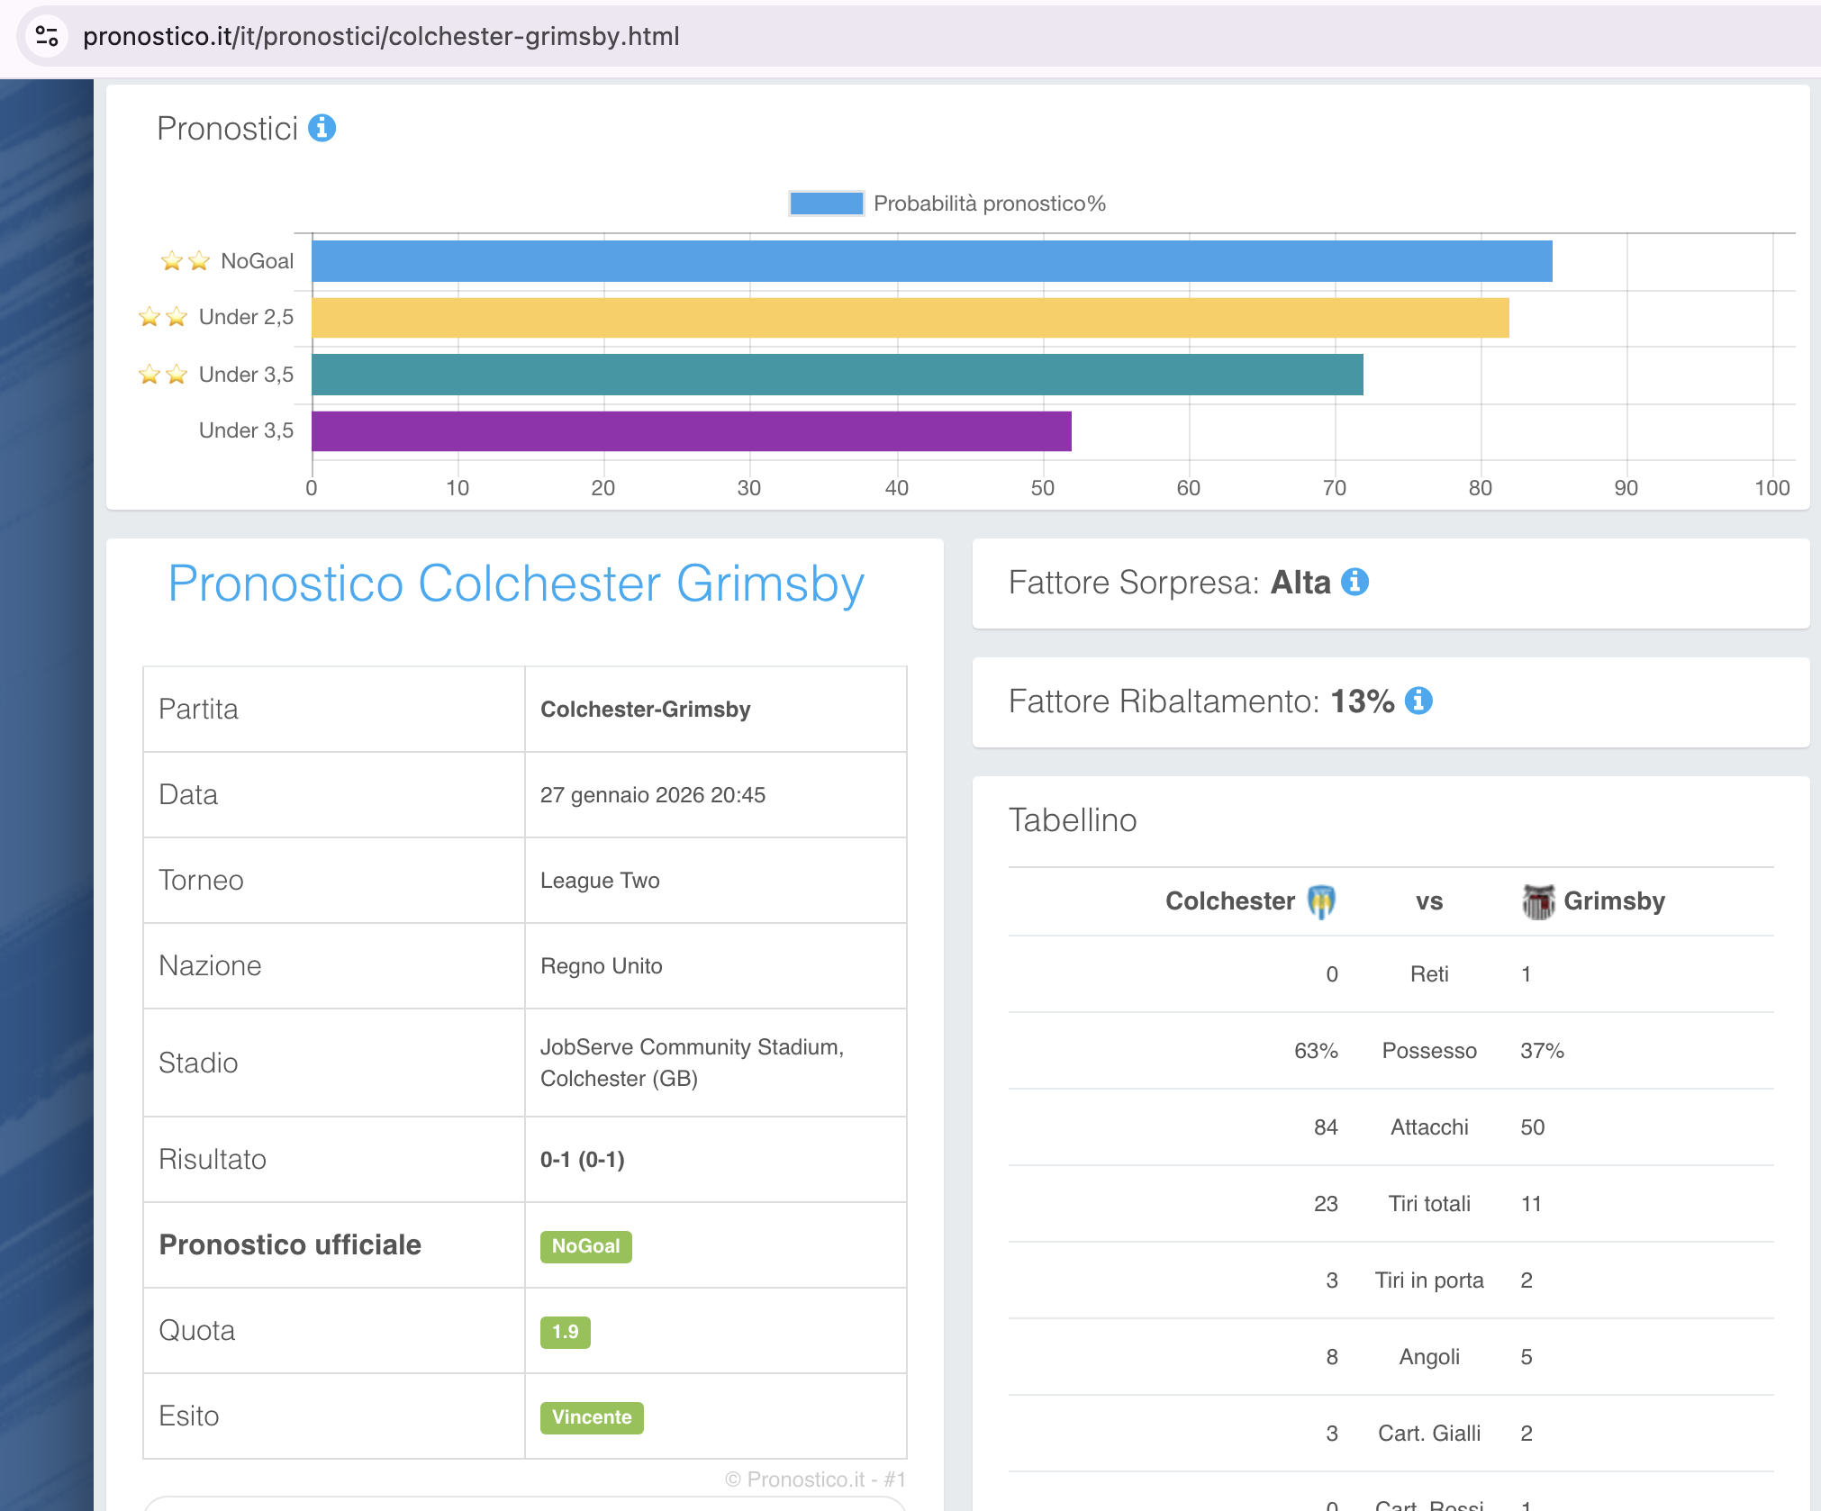Click the 1.9 quota badge
The height and width of the screenshot is (1511, 1821).
click(x=565, y=1332)
